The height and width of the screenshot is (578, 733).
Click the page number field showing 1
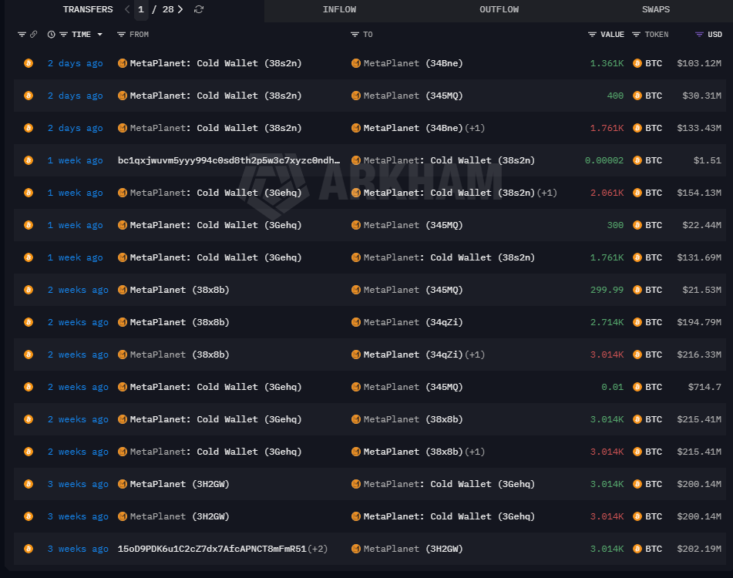tap(140, 10)
